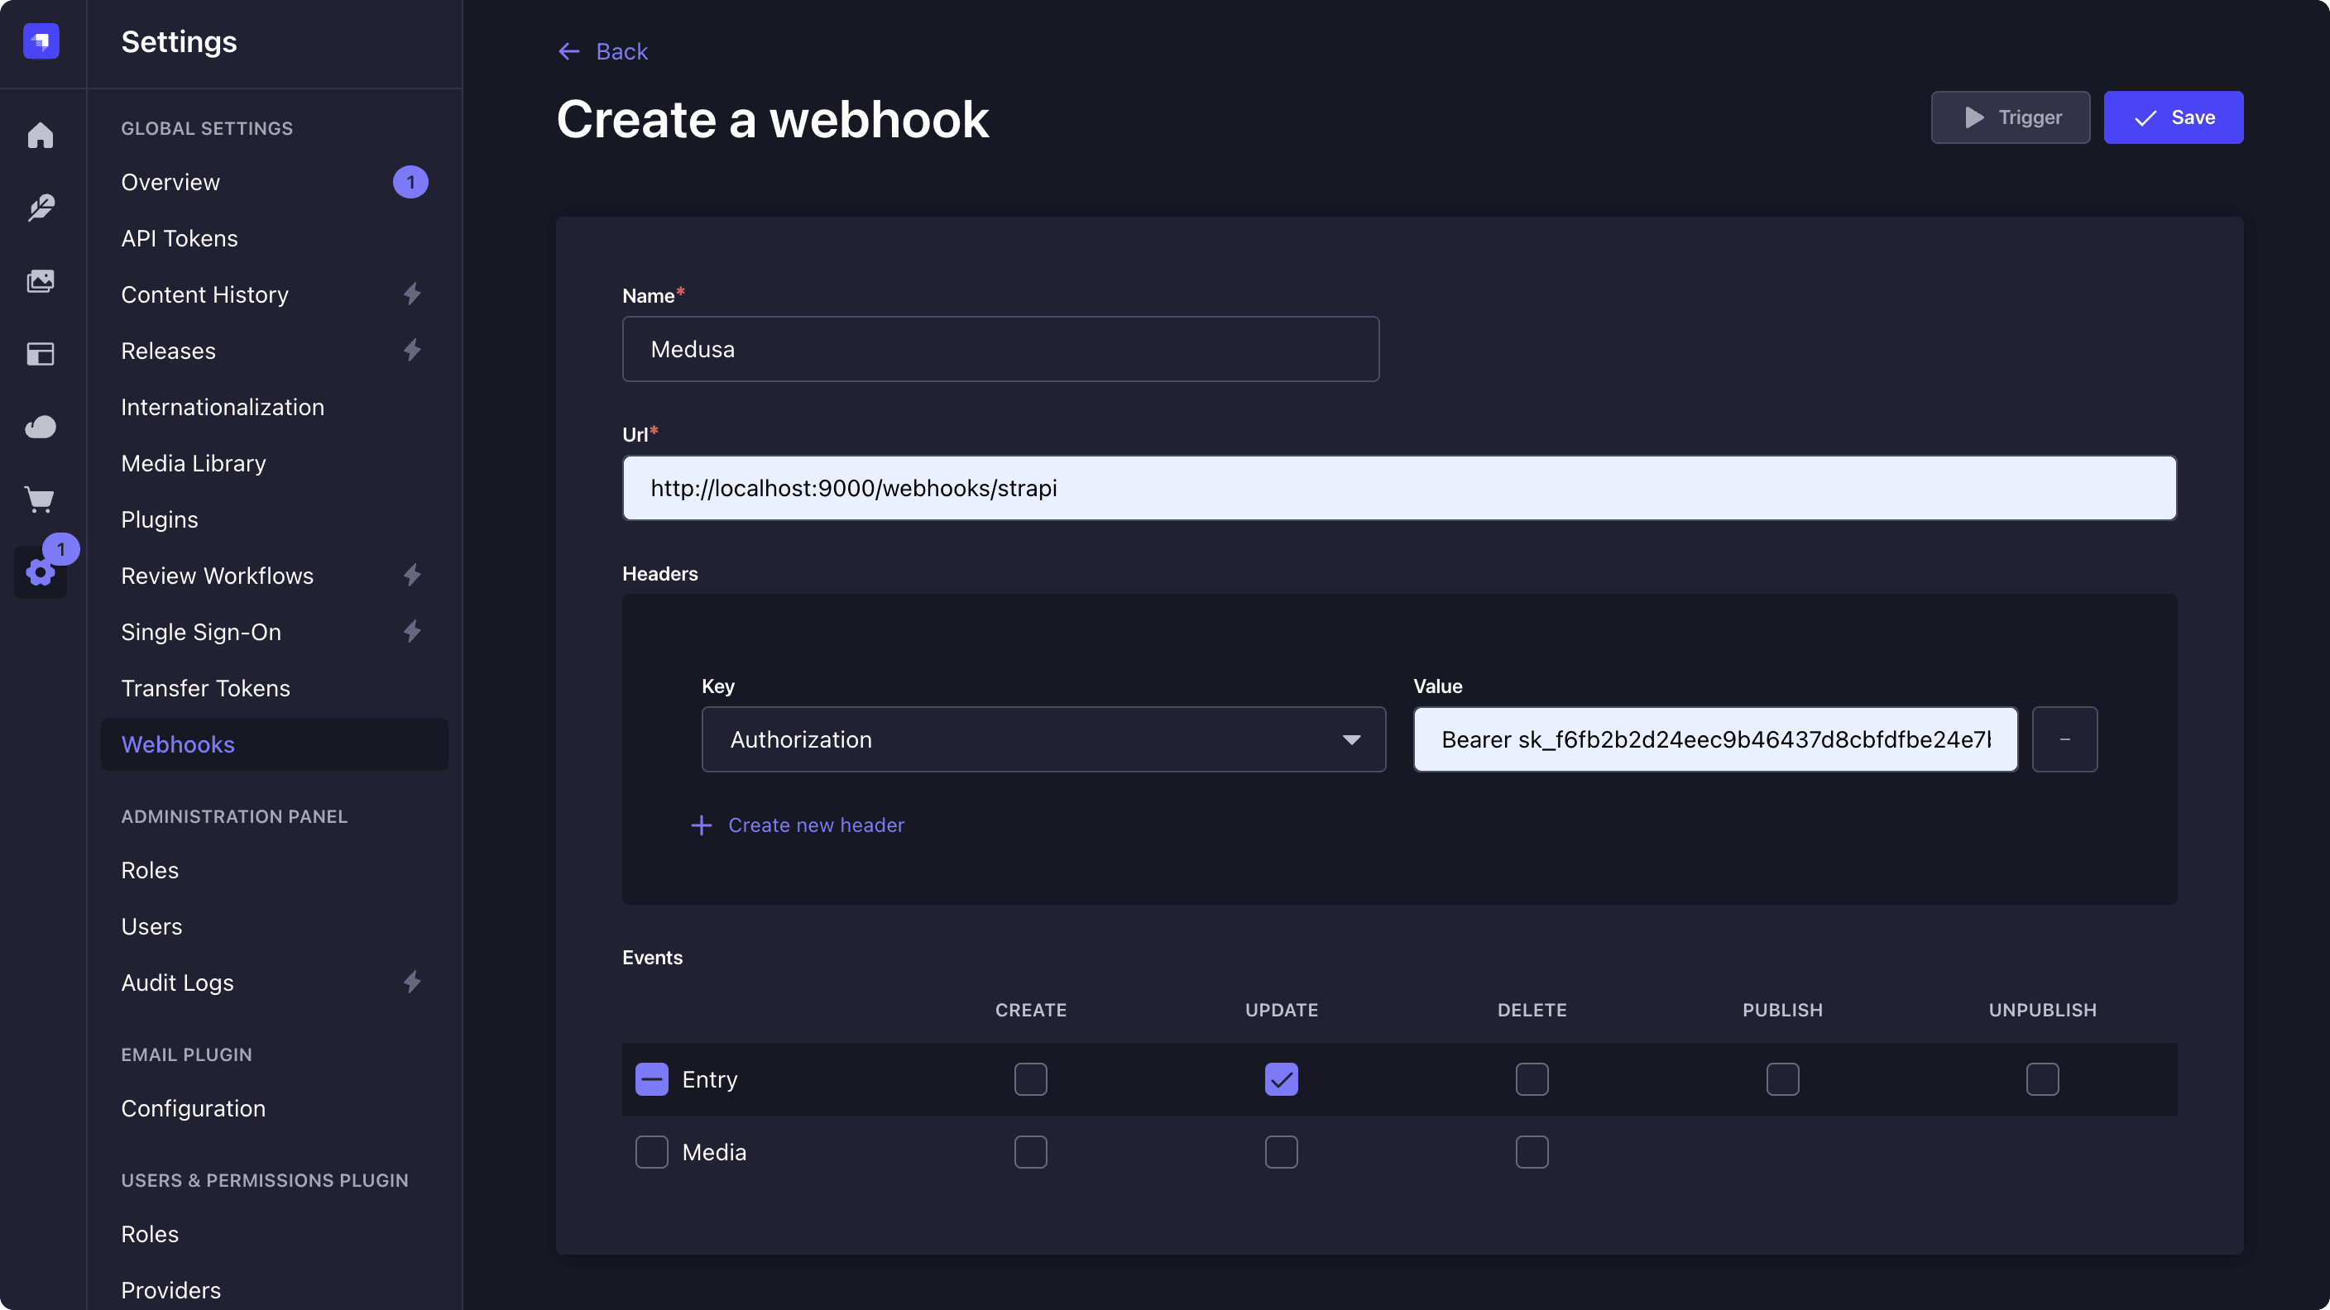Click the lightning icon next to Content History
This screenshot has width=2330, height=1310.
click(x=412, y=294)
